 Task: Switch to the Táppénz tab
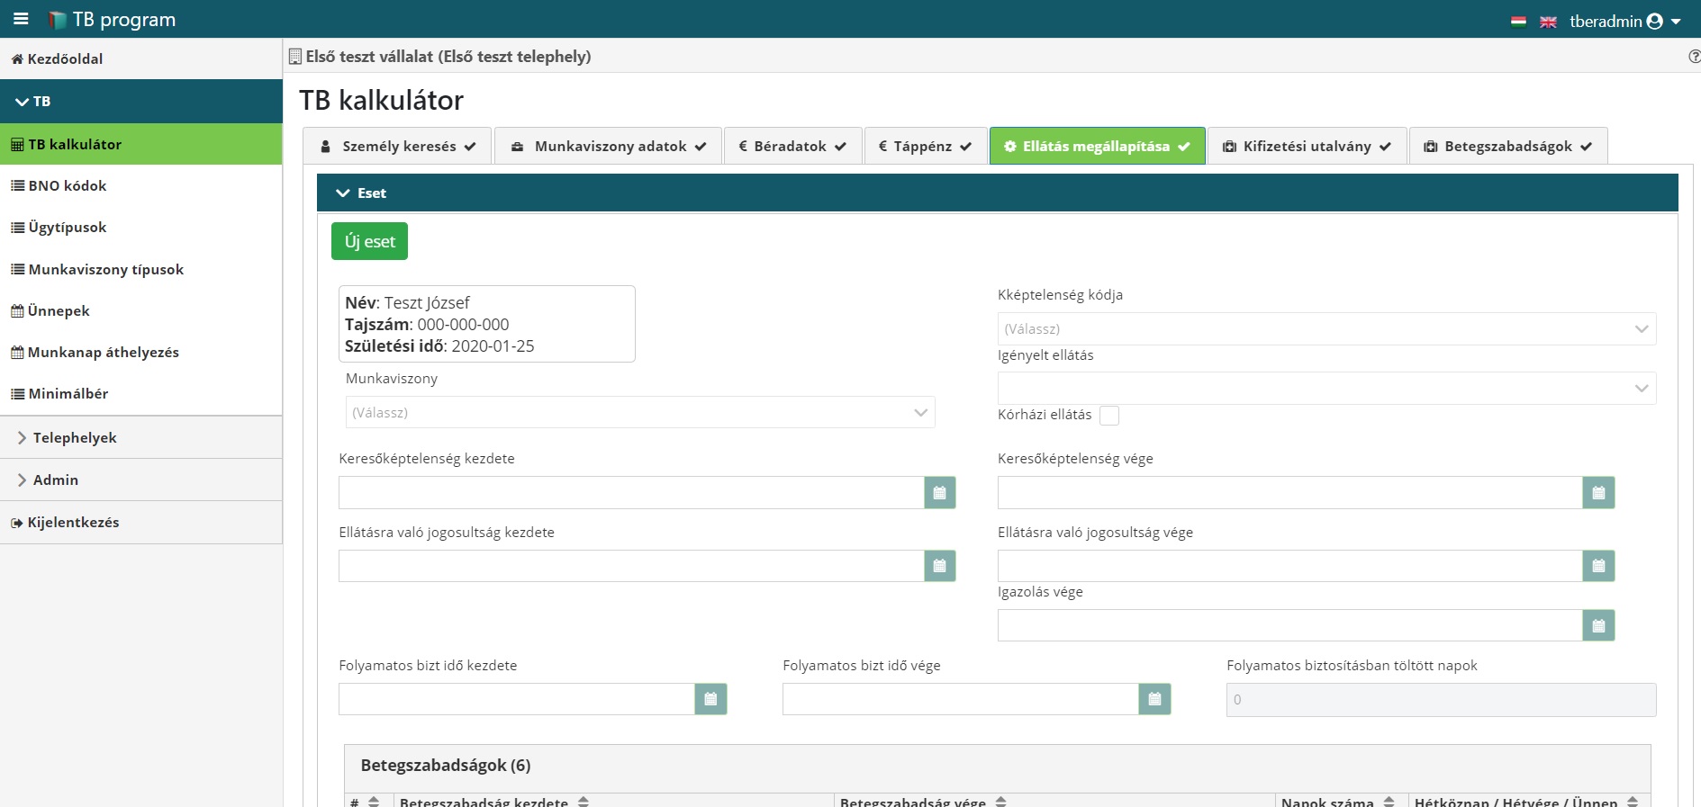coord(925,146)
